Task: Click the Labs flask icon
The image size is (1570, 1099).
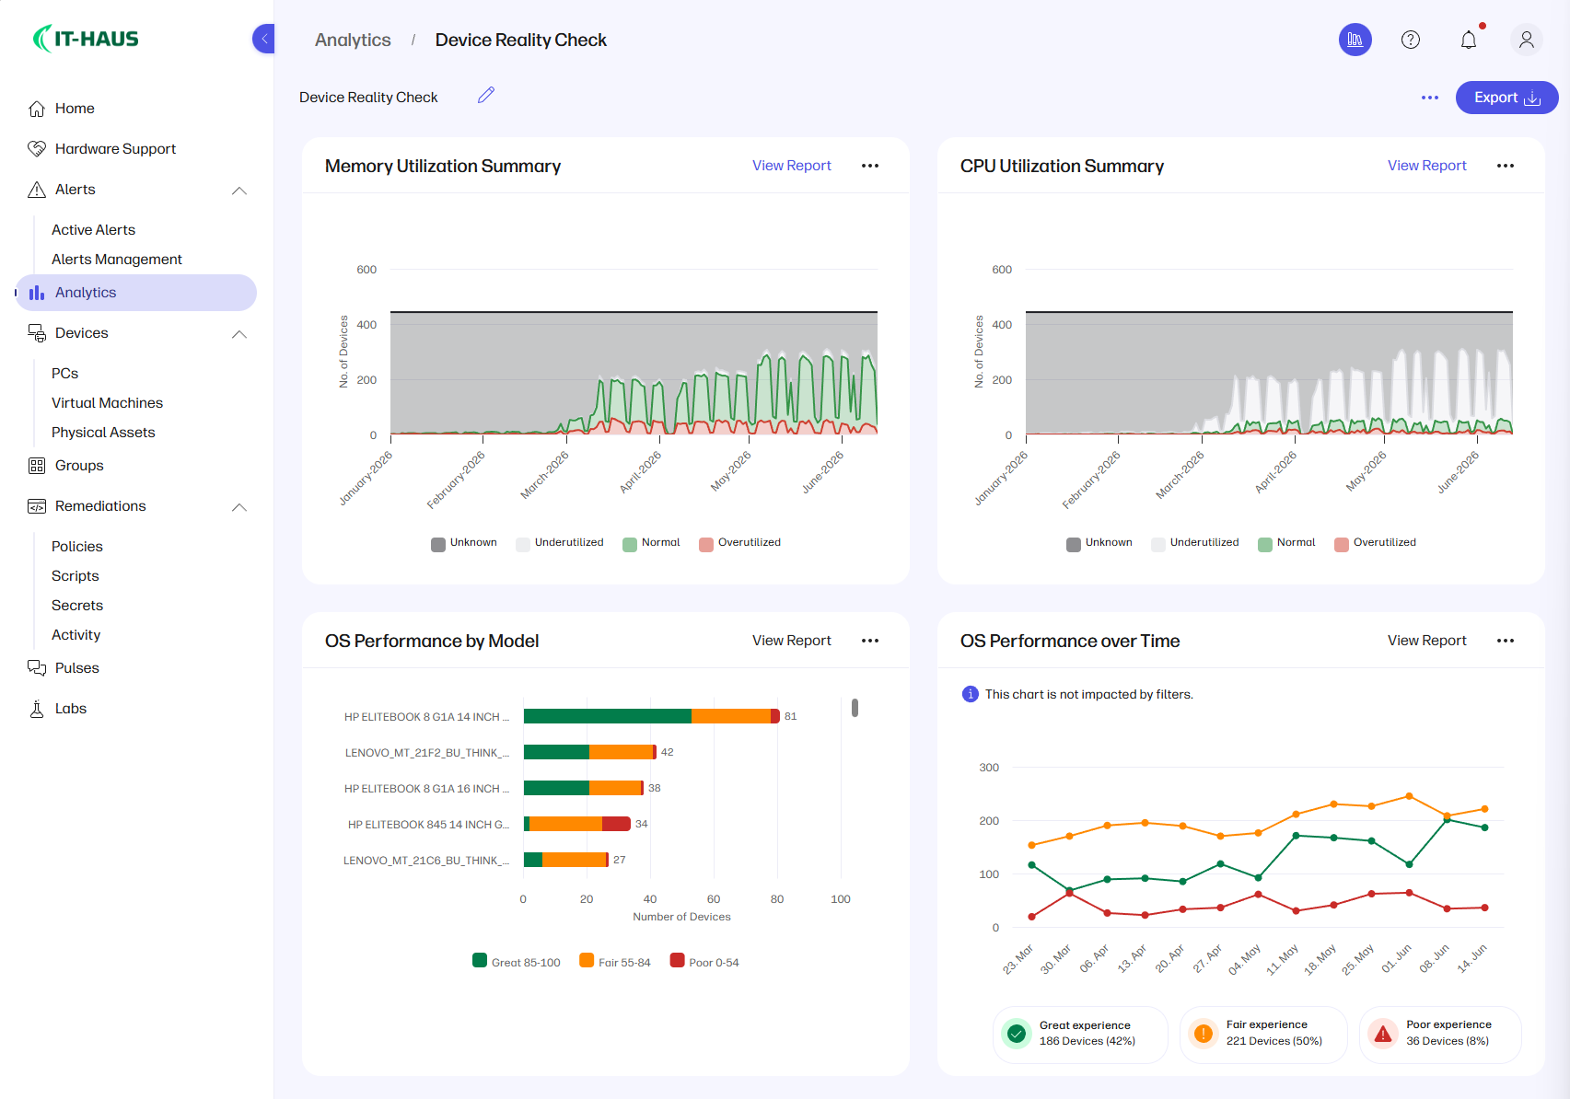Action: (x=37, y=709)
